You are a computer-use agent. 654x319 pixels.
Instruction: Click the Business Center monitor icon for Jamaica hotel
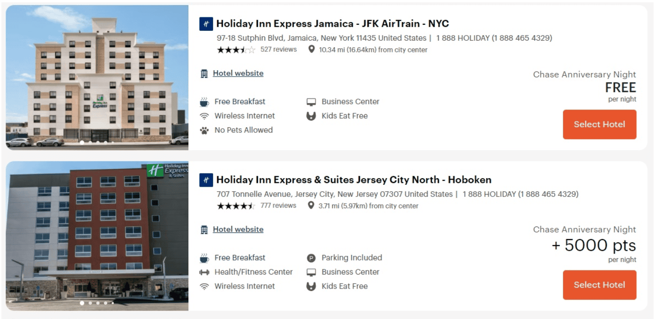tap(312, 101)
